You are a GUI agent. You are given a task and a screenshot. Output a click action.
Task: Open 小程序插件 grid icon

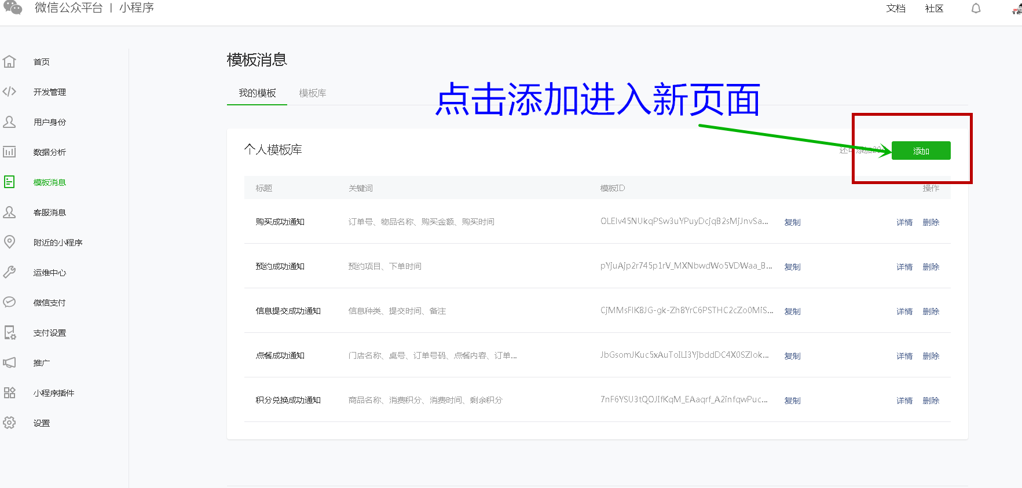tap(9, 392)
